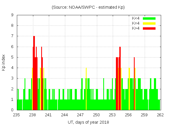Click the yellow bar at day 256
Viewport: 169px width, 126px height.
[x=129, y=89]
